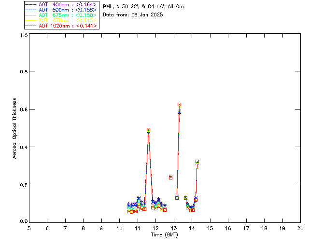Click the AOT 675nm legend entry
The height and width of the screenshot is (247, 309).
pos(61,15)
